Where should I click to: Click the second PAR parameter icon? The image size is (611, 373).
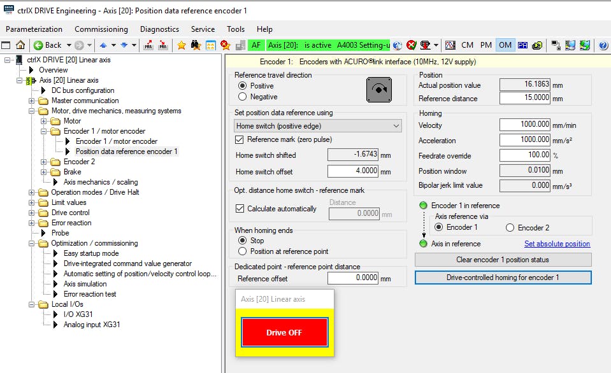[x=163, y=45]
